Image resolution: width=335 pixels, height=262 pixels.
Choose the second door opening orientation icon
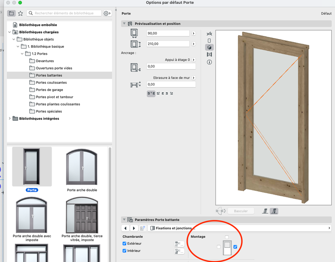(274, 211)
